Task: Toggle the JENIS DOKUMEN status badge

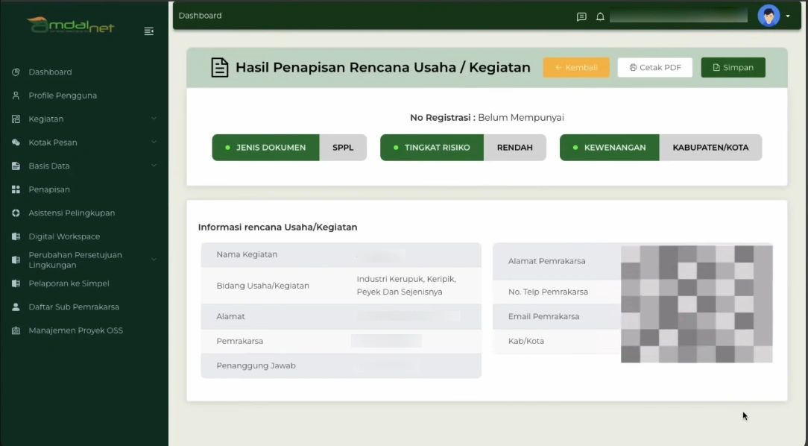Action: pos(265,147)
